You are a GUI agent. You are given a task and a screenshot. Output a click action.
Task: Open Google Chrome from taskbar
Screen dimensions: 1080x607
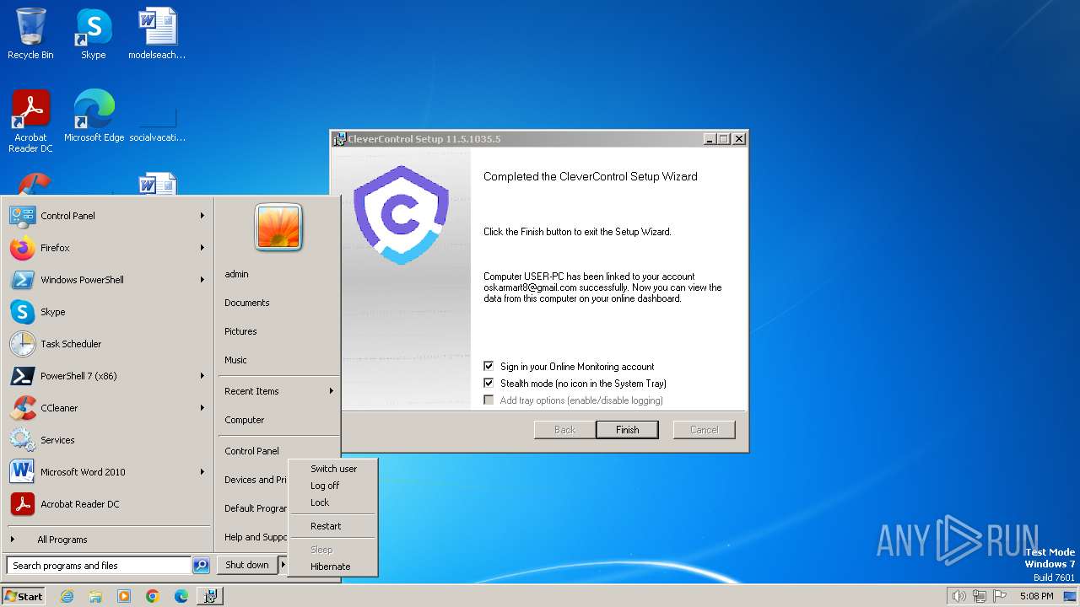click(x=153, y=596)
